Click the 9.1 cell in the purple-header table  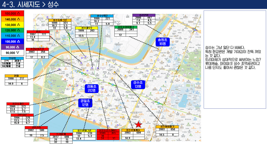pos(138,23)
